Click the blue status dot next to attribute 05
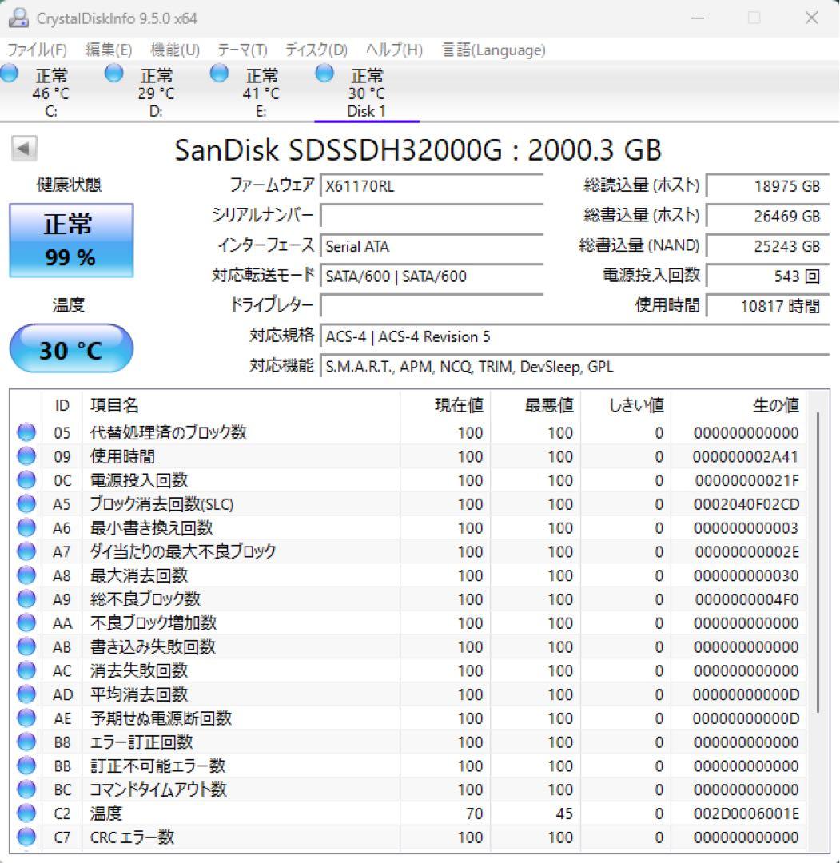Image resolution: width=840 pixels, height=863 pixels. tap(25, 432)
